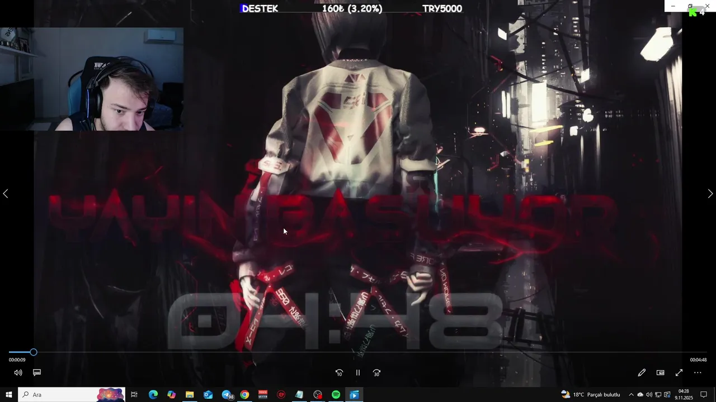Open the more options ellipsis menu
This screenshot has height=402, width=716.
[698, 372]
